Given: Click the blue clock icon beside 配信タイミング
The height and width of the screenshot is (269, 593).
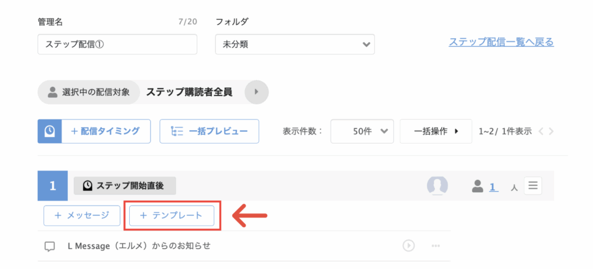Looking at the screenshot, I should click(50, 131).
